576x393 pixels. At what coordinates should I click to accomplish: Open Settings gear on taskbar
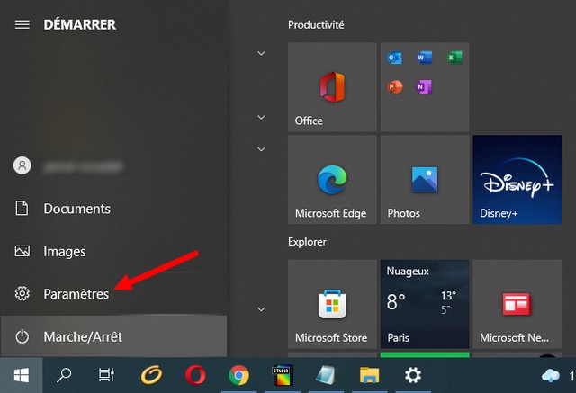click(413, 375)
